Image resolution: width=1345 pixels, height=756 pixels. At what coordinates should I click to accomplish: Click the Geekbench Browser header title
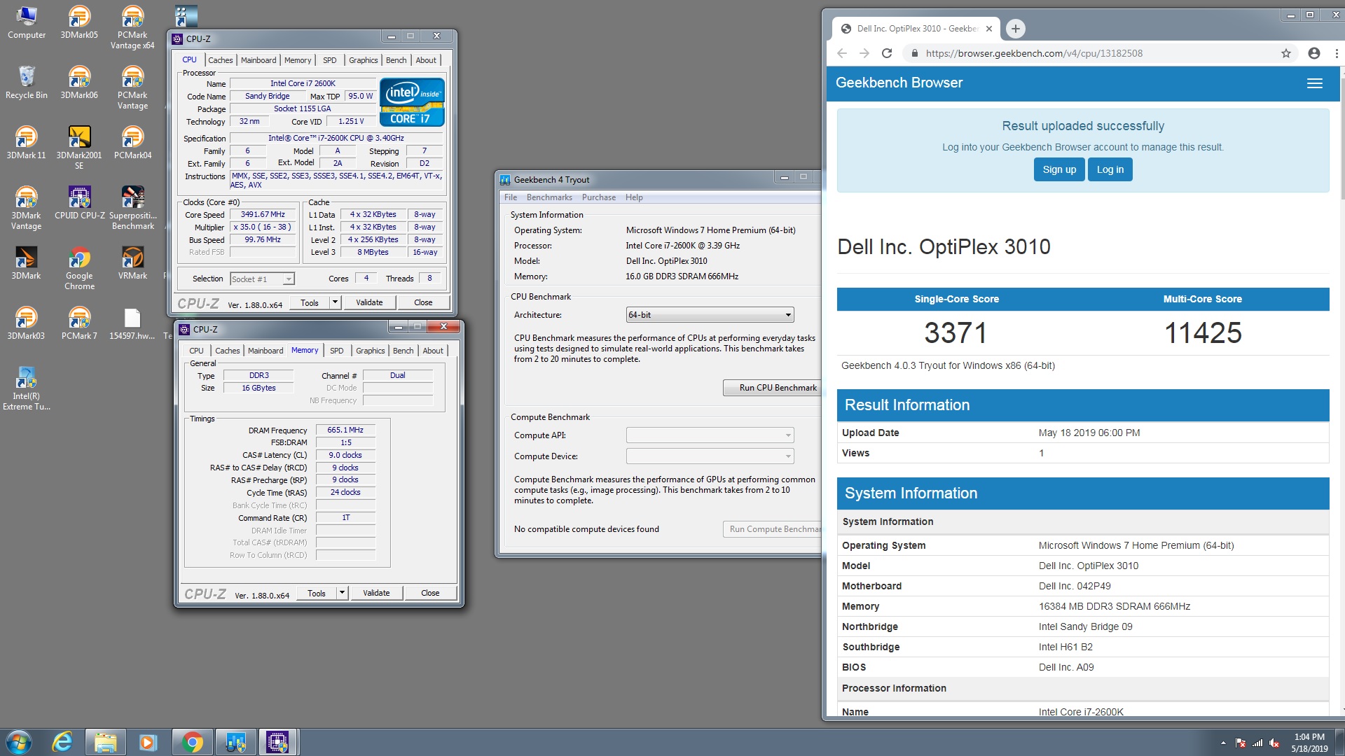(x=899, y=83)
